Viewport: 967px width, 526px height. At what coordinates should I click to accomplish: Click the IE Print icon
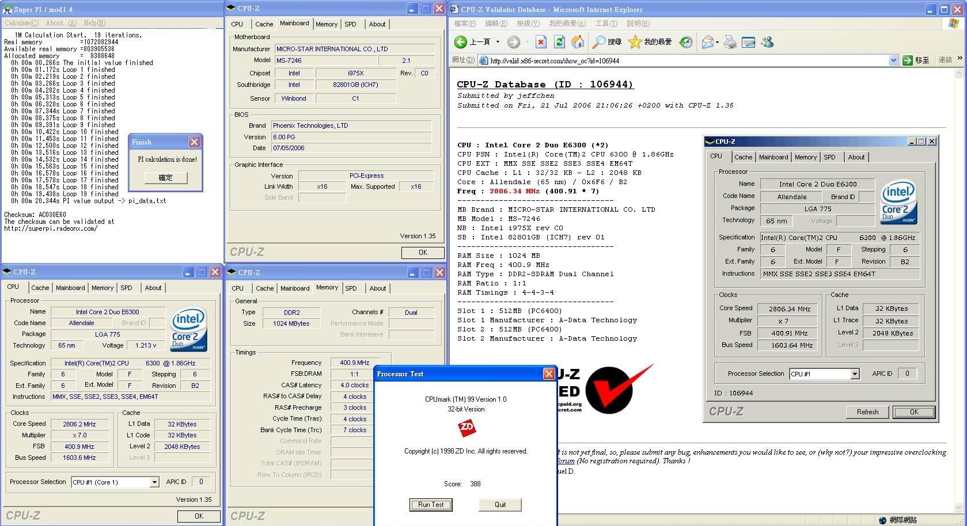click(x=730, y=42)
